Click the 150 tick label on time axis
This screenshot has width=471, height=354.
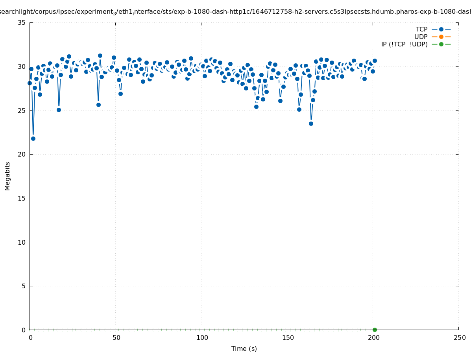pyautogui.click(x=288, y=337)
